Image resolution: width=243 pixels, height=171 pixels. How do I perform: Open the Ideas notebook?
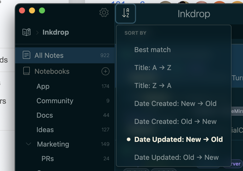coord(65,130)
